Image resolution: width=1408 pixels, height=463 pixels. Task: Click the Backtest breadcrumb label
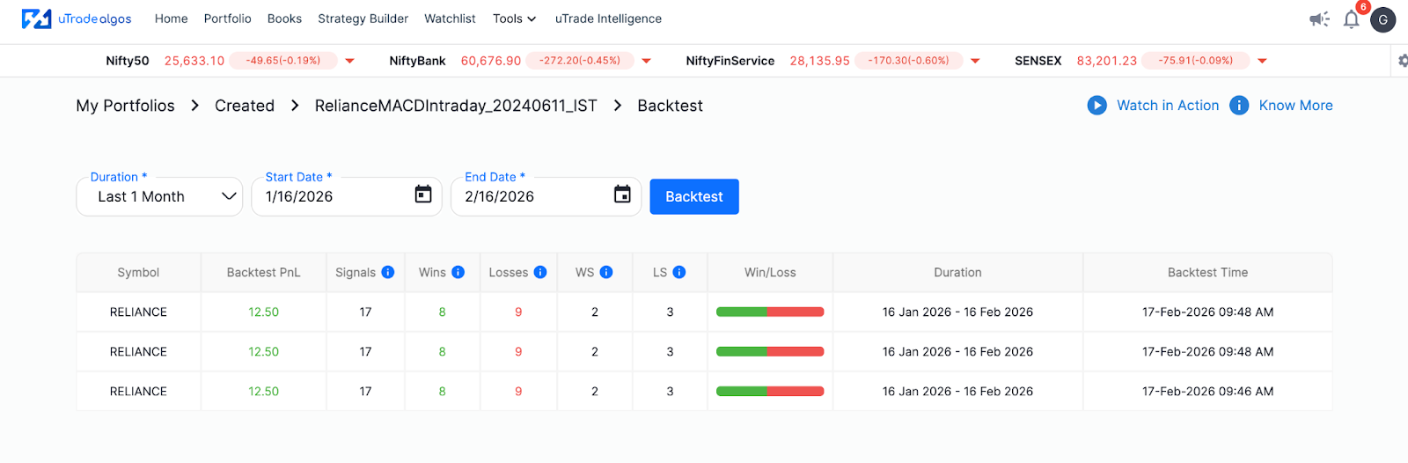pyautogui.click(x=670, y=106)
